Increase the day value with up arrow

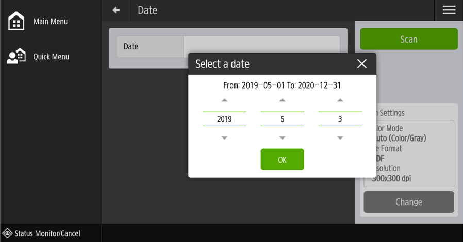click(x=340, y=100)
